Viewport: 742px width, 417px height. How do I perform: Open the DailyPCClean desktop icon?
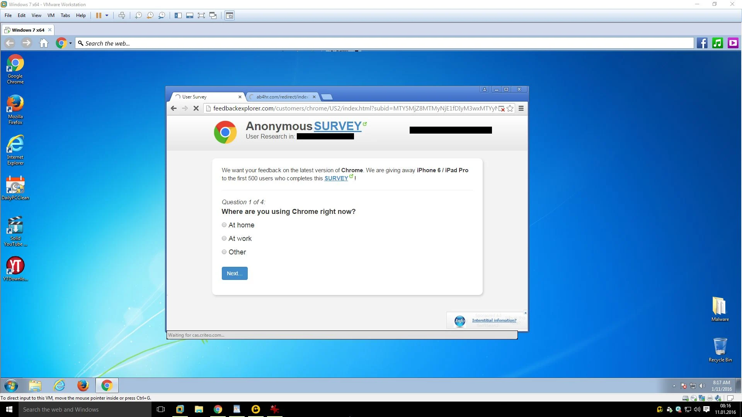[15, 188]
